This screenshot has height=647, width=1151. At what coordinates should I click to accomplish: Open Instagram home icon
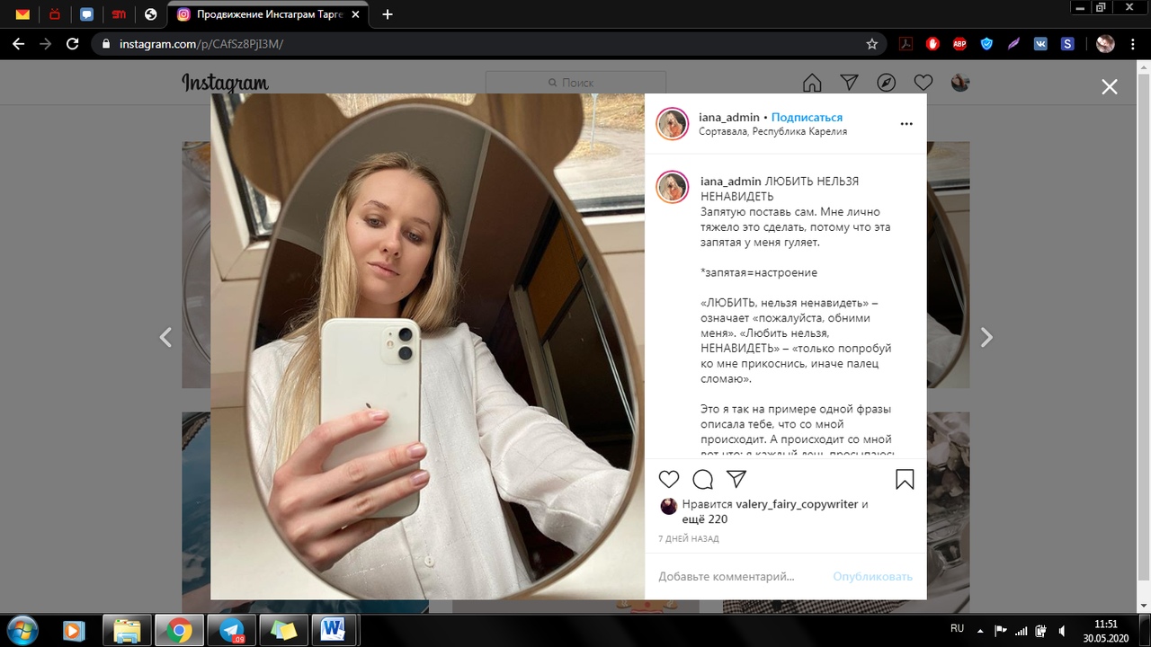point(812,83)
